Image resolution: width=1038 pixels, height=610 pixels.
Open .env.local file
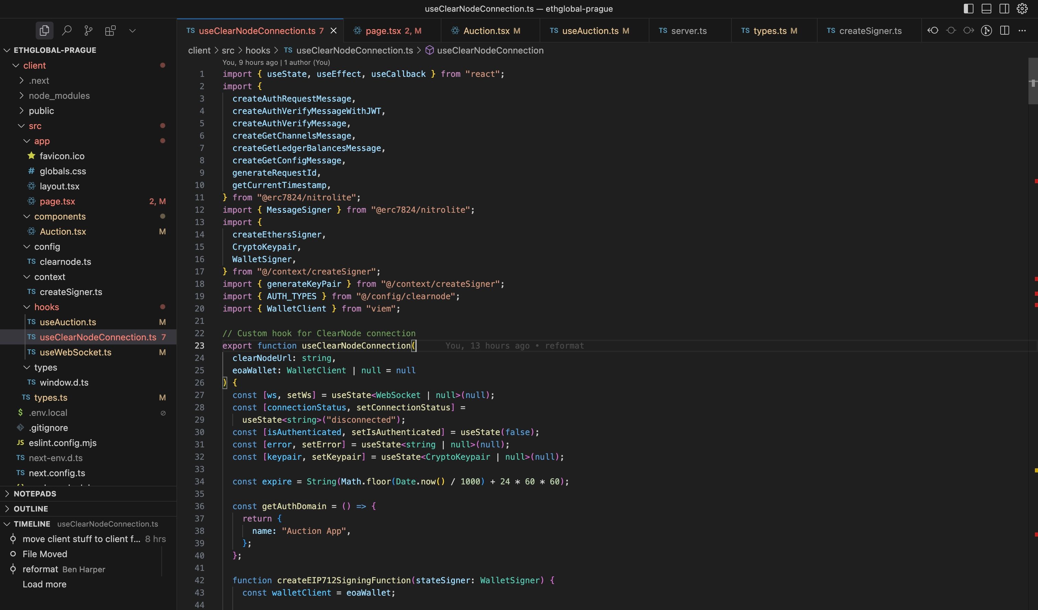[88, 412]
